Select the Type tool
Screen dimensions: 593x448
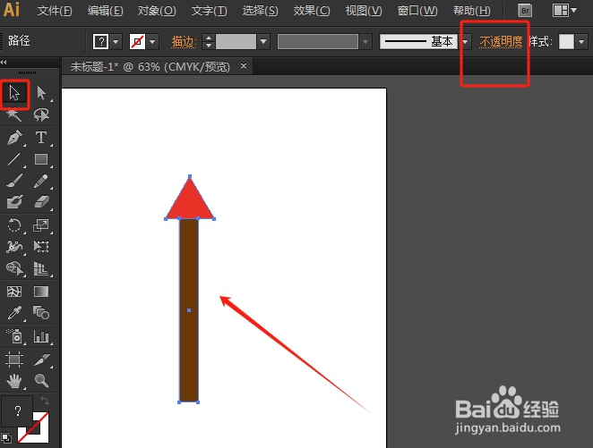41,138
